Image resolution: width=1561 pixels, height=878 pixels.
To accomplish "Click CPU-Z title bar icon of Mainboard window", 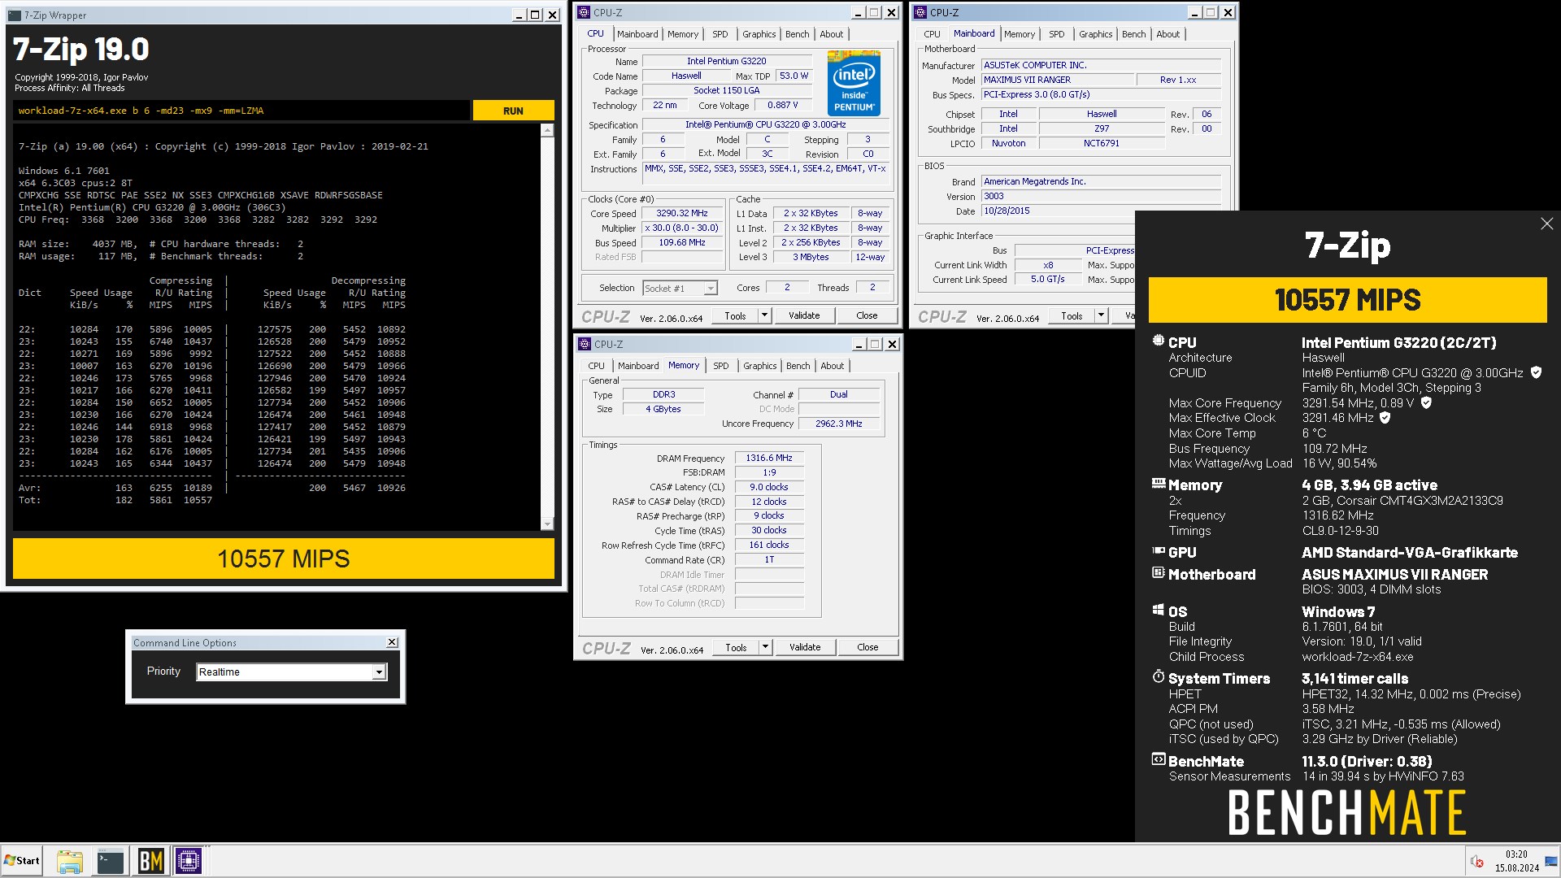I will click(920, 12).
